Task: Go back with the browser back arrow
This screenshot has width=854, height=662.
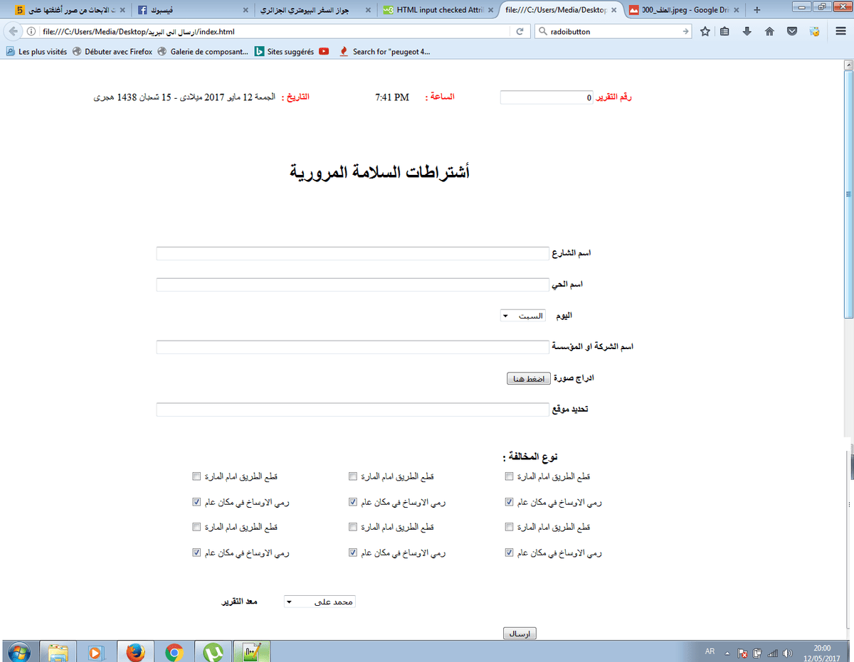Action: pyautogui.click(x=13, y=31)
